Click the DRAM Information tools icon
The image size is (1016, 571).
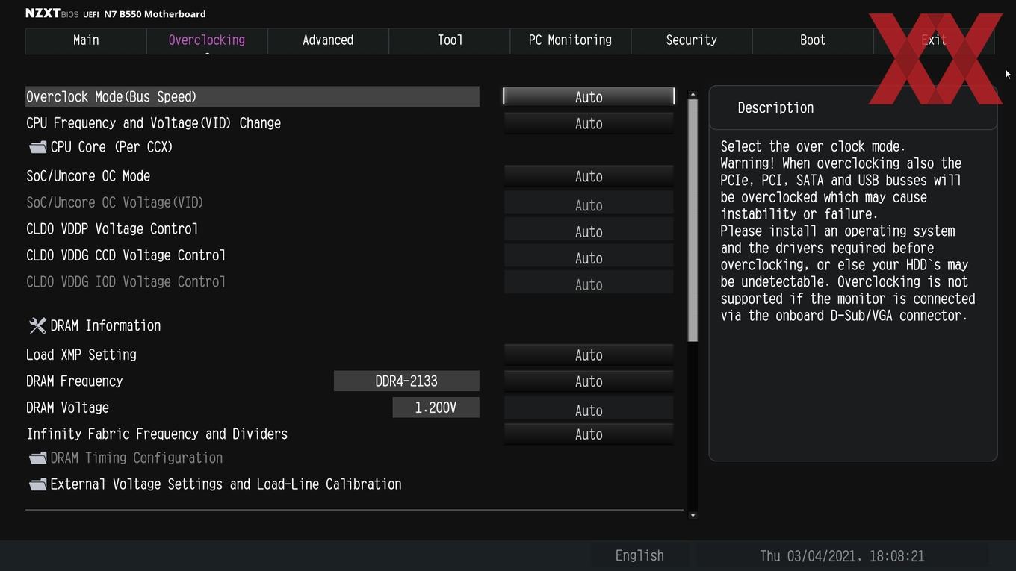pos(37,325)
